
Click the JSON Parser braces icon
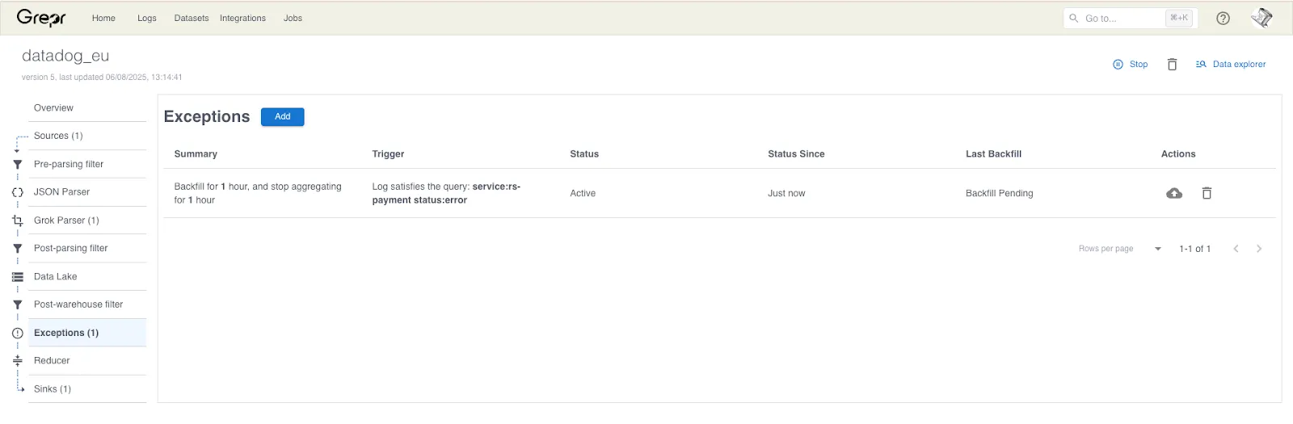[x=17, y=192]
